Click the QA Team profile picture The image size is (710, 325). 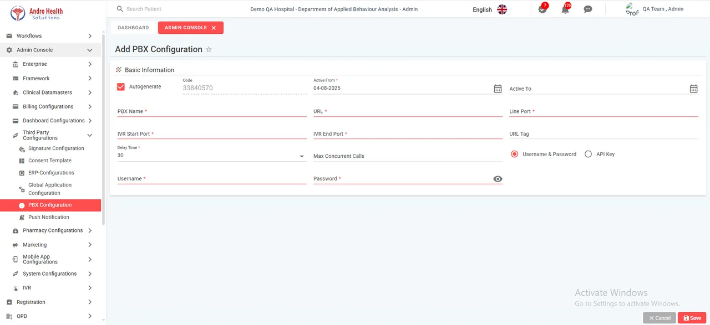[632, 9]
